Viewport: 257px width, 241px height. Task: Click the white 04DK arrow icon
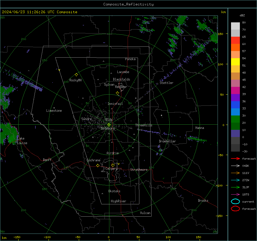click(x=235, y=166)
